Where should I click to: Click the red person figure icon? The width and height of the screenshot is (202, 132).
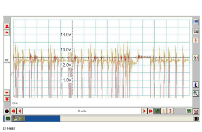(196, 40)
